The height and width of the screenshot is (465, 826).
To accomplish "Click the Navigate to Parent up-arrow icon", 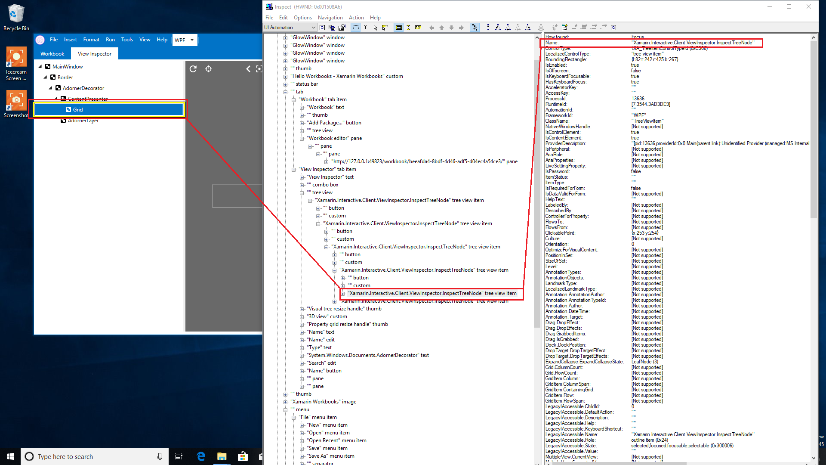I will 441,27.
